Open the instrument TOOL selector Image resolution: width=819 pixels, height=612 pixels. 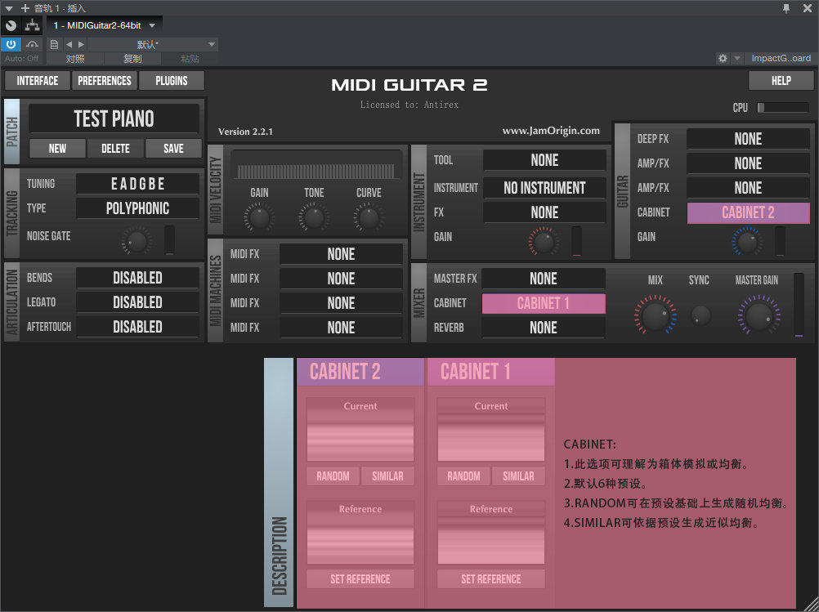click(x=544, y=160)
